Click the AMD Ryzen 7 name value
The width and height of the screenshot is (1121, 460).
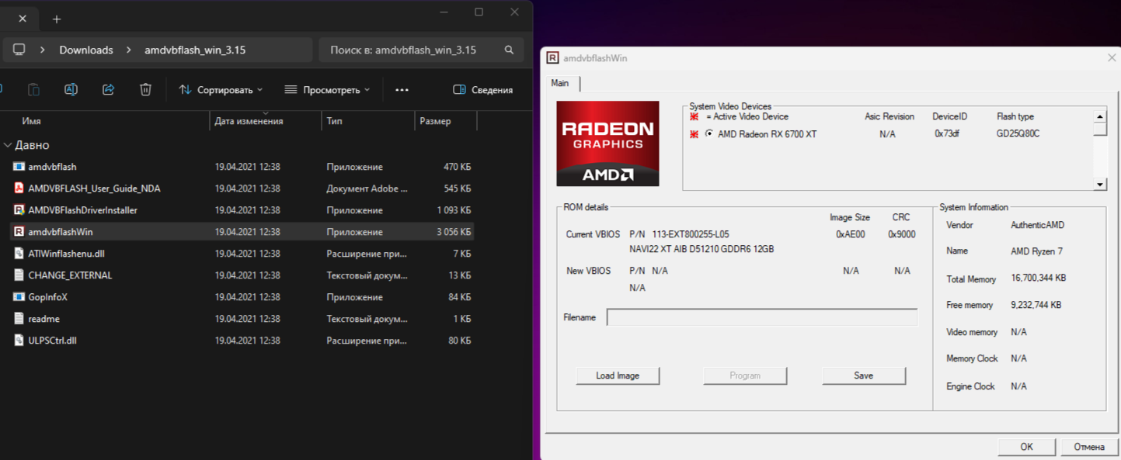click(1036, 251)
